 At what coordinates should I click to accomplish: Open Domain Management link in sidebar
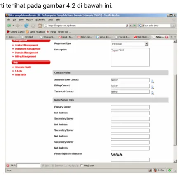click(26, 53)
